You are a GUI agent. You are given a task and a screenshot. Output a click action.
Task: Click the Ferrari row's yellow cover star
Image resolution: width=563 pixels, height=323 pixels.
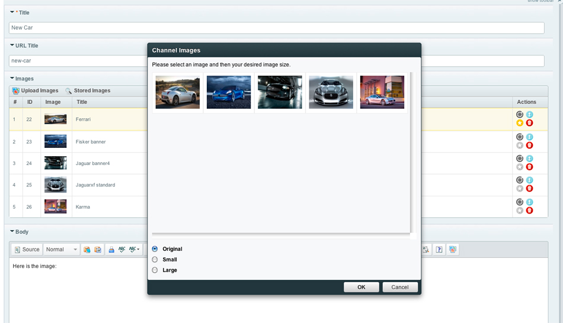pyautogui.click(x=520, y=123)
